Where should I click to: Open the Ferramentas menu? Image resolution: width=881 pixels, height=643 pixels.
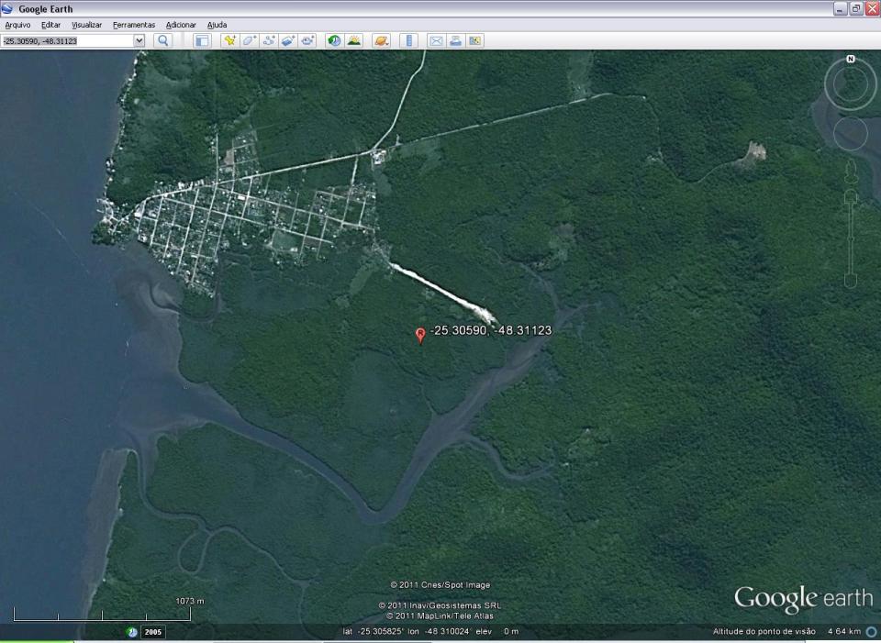point(134,25)
